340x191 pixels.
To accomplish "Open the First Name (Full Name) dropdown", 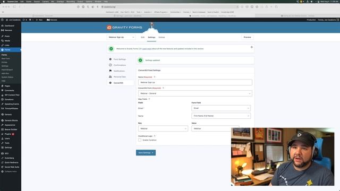I will tap(221, 116).
